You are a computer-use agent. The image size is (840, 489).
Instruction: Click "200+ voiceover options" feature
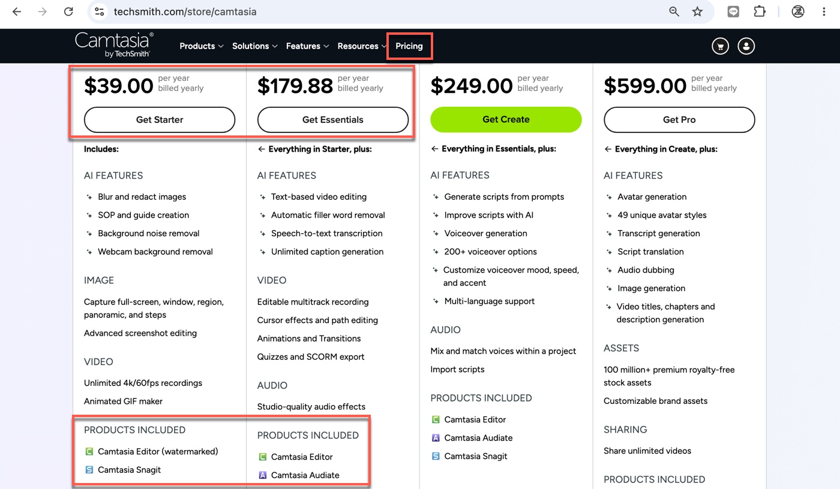coord(491,252)
